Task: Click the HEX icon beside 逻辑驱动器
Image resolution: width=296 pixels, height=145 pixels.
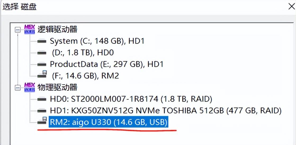Action: (29, 29)
